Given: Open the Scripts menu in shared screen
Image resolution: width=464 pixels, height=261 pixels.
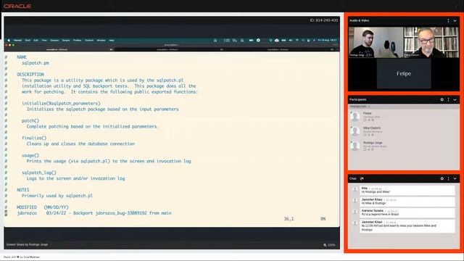Looking at the screenshot, I should pos(66,41).
